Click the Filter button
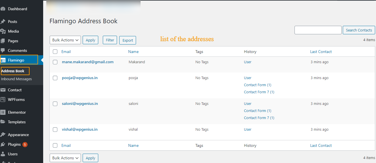 click(110, 40)
